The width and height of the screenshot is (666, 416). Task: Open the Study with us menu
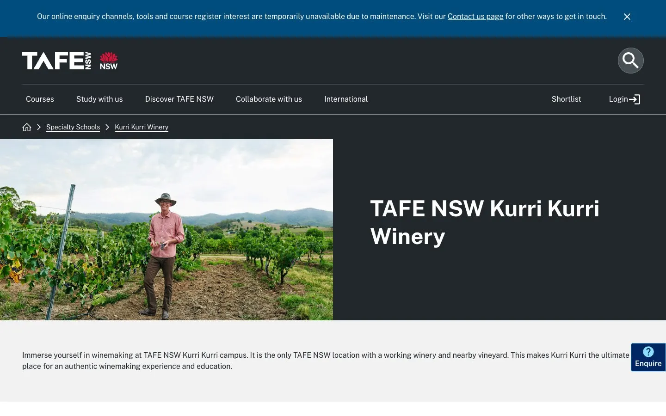(x=99, y=99)
